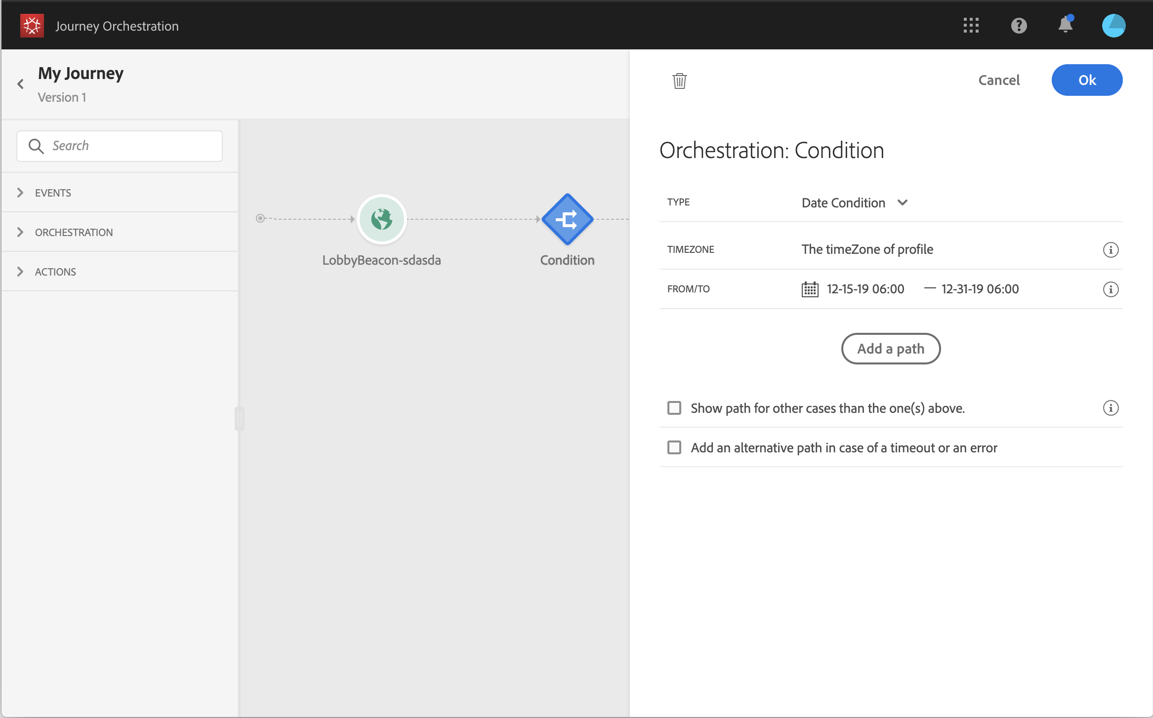Click Cancel in the condition panel

point(998,80)
